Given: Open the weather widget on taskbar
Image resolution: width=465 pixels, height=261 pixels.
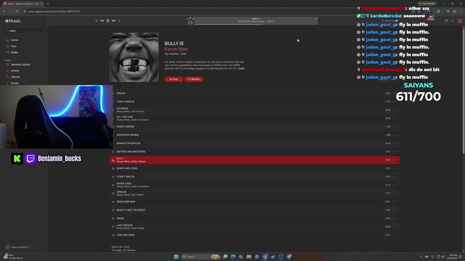Looking at the screenshot, I should coord(14,257).
